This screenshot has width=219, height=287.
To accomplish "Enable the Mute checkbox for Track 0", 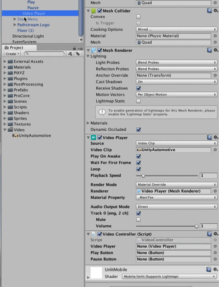I will [139, 220].
